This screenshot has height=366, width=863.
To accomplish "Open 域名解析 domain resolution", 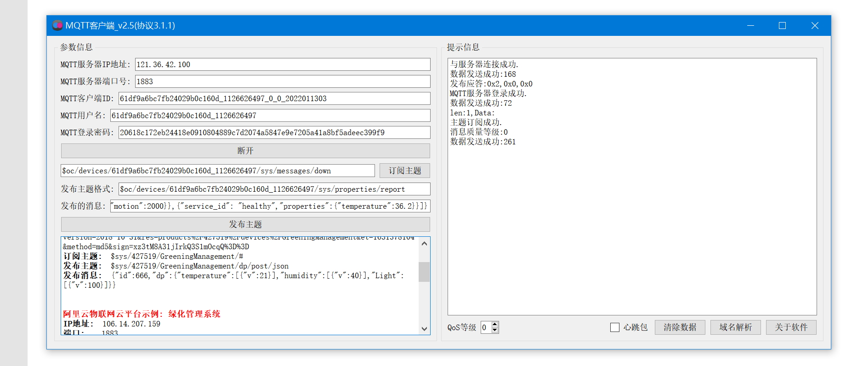I will pos(736,327).
